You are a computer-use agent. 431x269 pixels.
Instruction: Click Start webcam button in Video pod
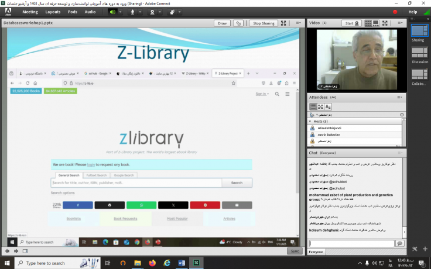[x=351, y=23]
